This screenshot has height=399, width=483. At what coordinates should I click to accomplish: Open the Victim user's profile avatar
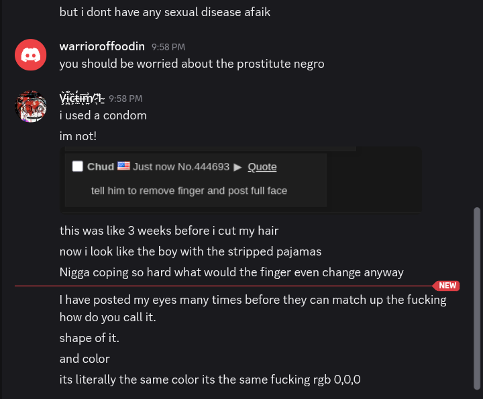coord(30,107)
